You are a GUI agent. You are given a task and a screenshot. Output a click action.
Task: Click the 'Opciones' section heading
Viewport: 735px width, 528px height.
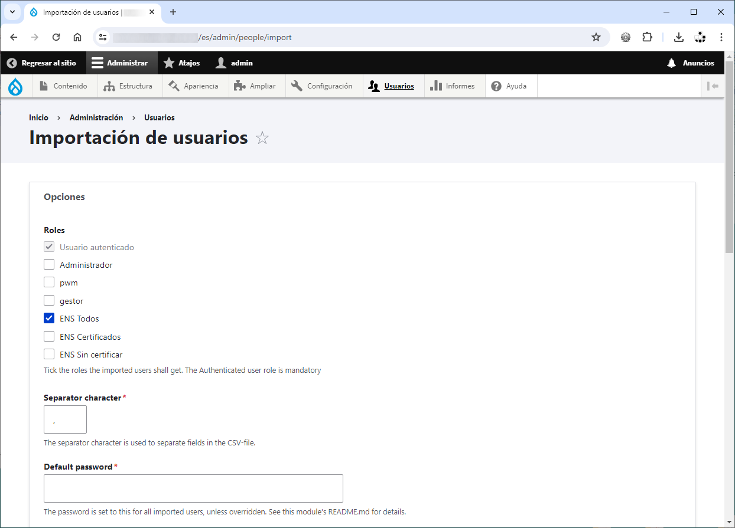[64, 197]
